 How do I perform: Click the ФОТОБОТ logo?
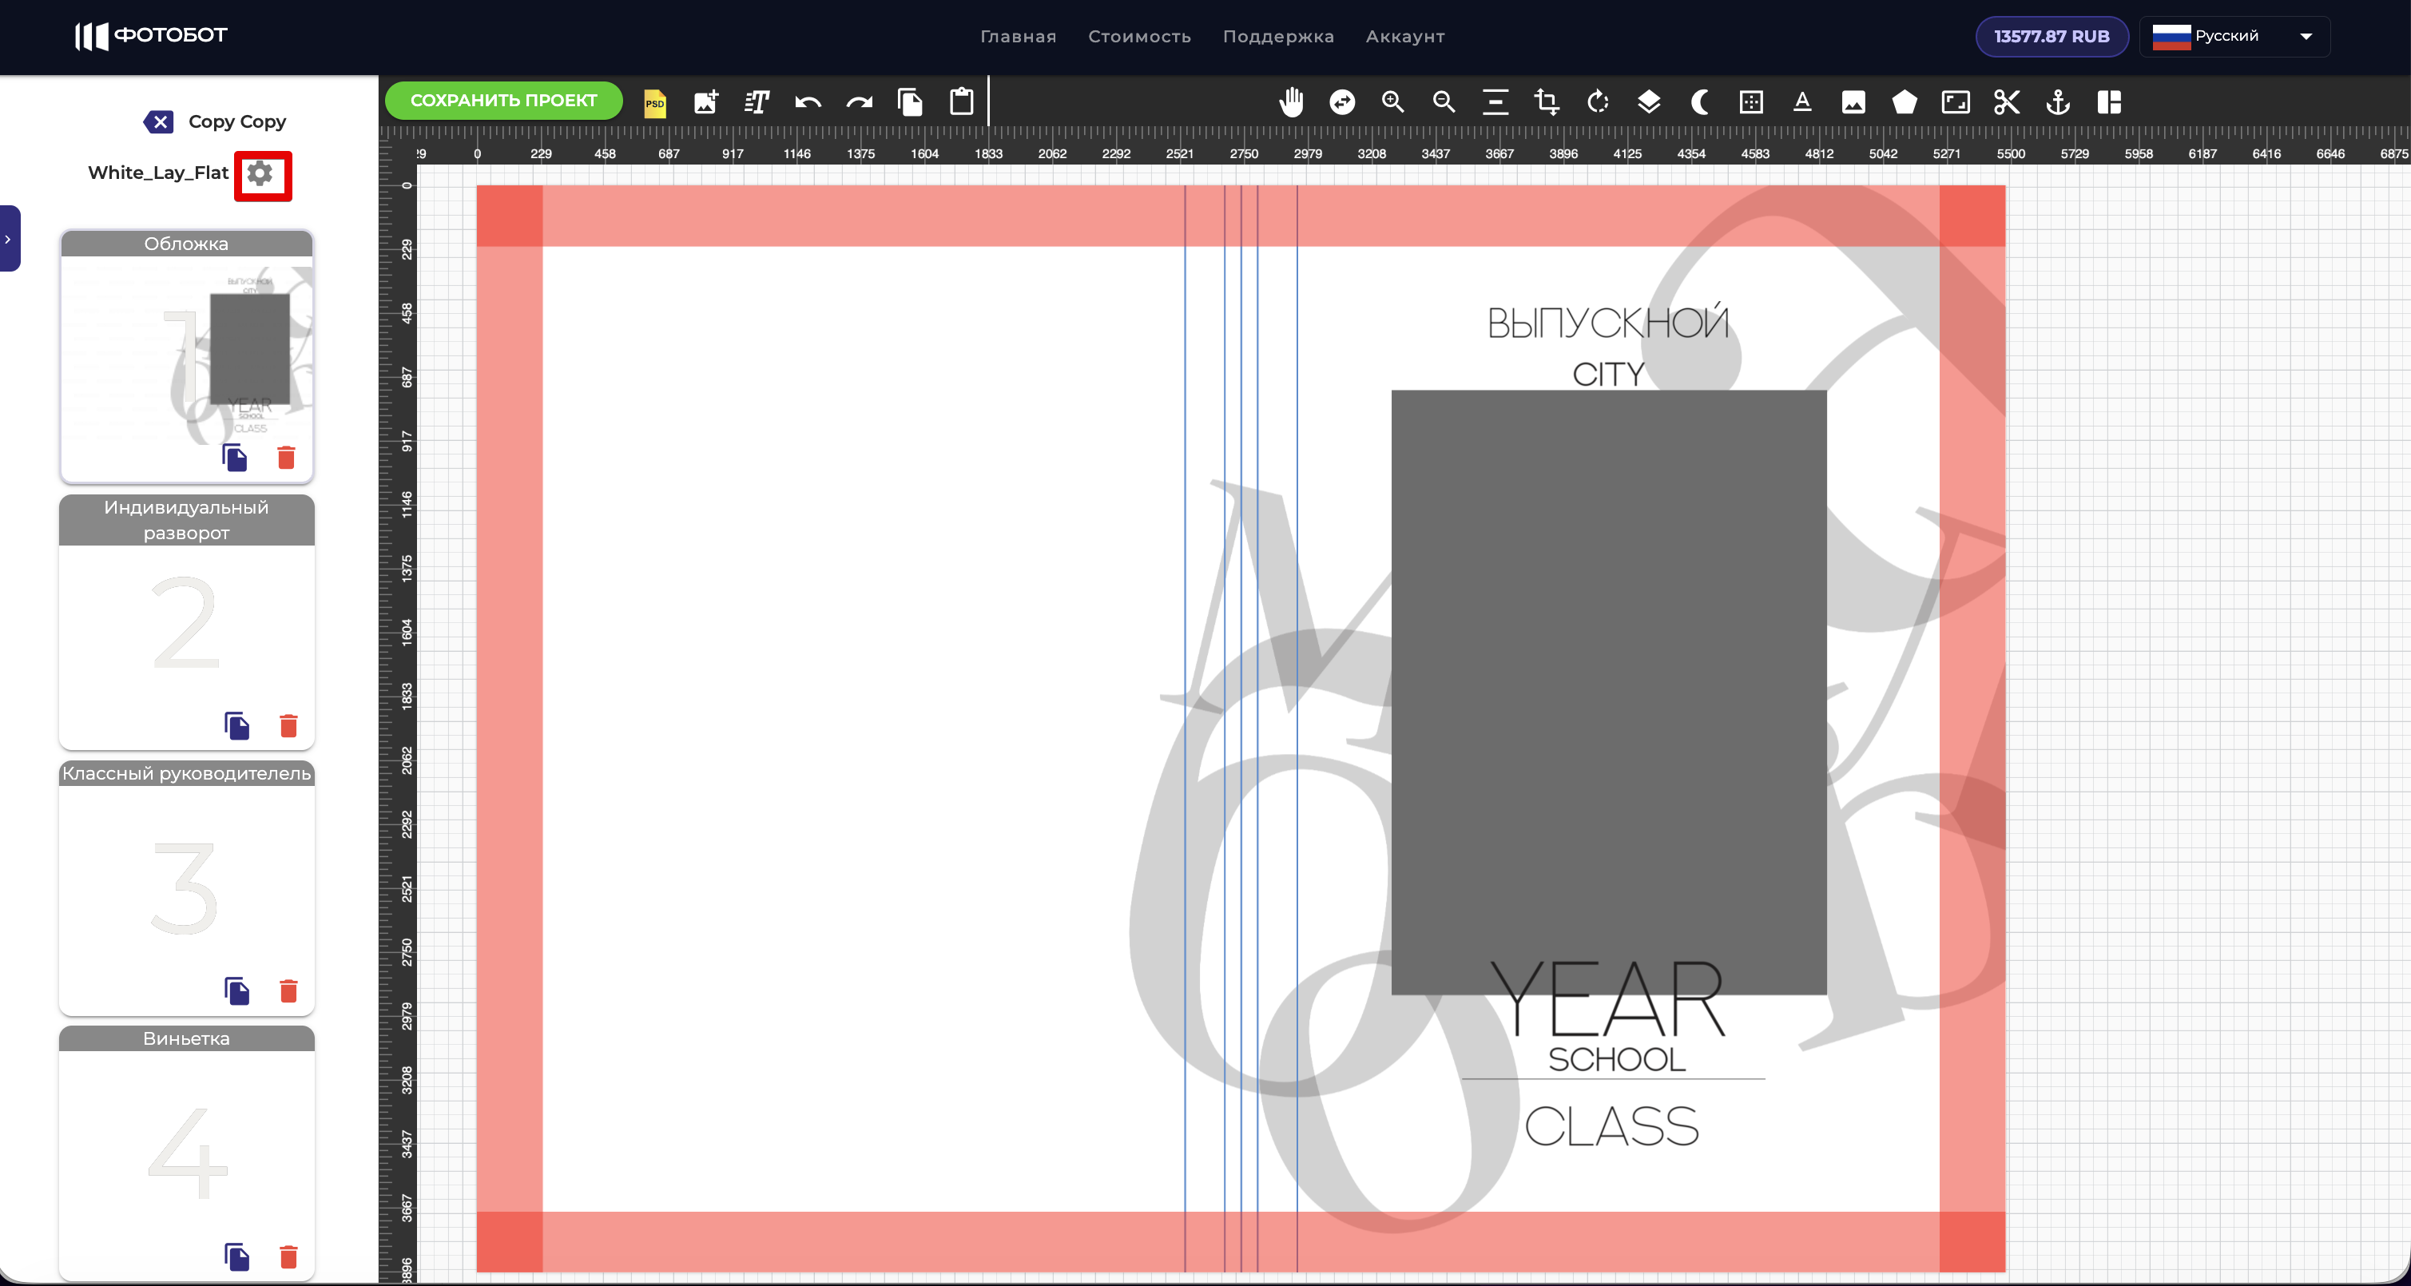tap(152, 36)
